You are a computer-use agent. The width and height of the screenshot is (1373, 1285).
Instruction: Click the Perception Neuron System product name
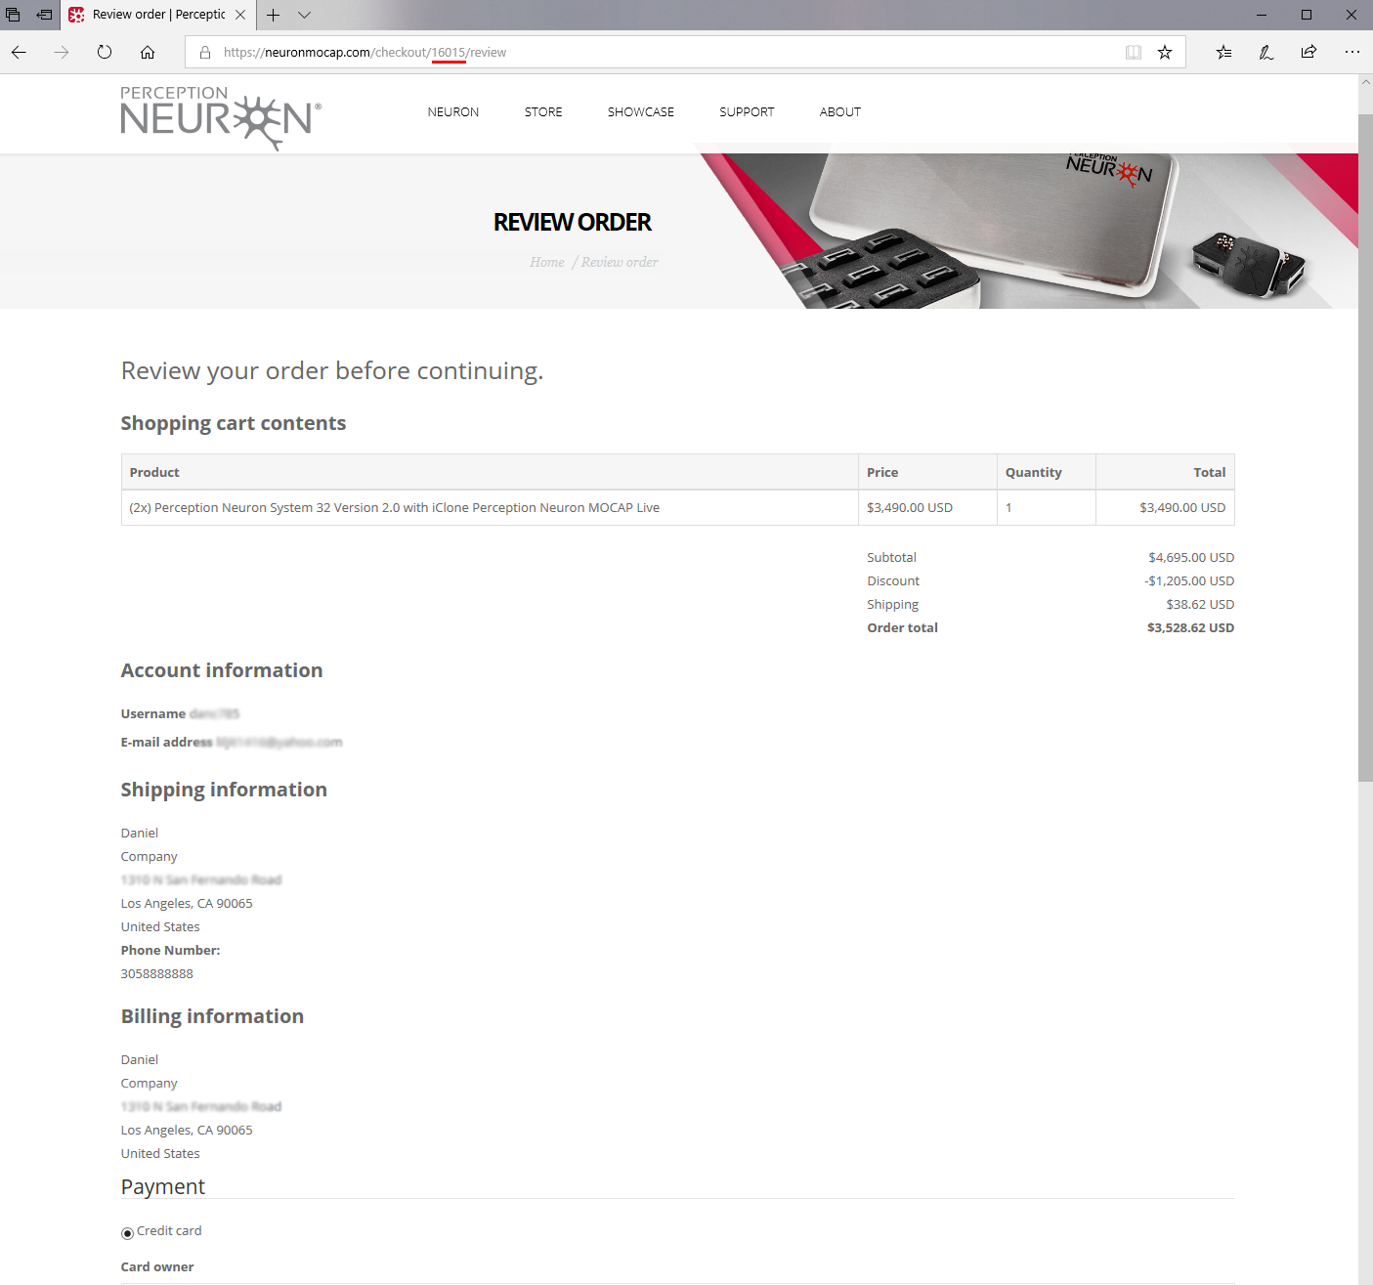395,508
